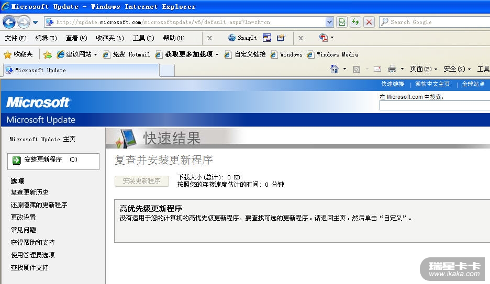Viewport: 490px width, 284px height.
Task: Click the Read Mail icon
Action: click(377, 69)
